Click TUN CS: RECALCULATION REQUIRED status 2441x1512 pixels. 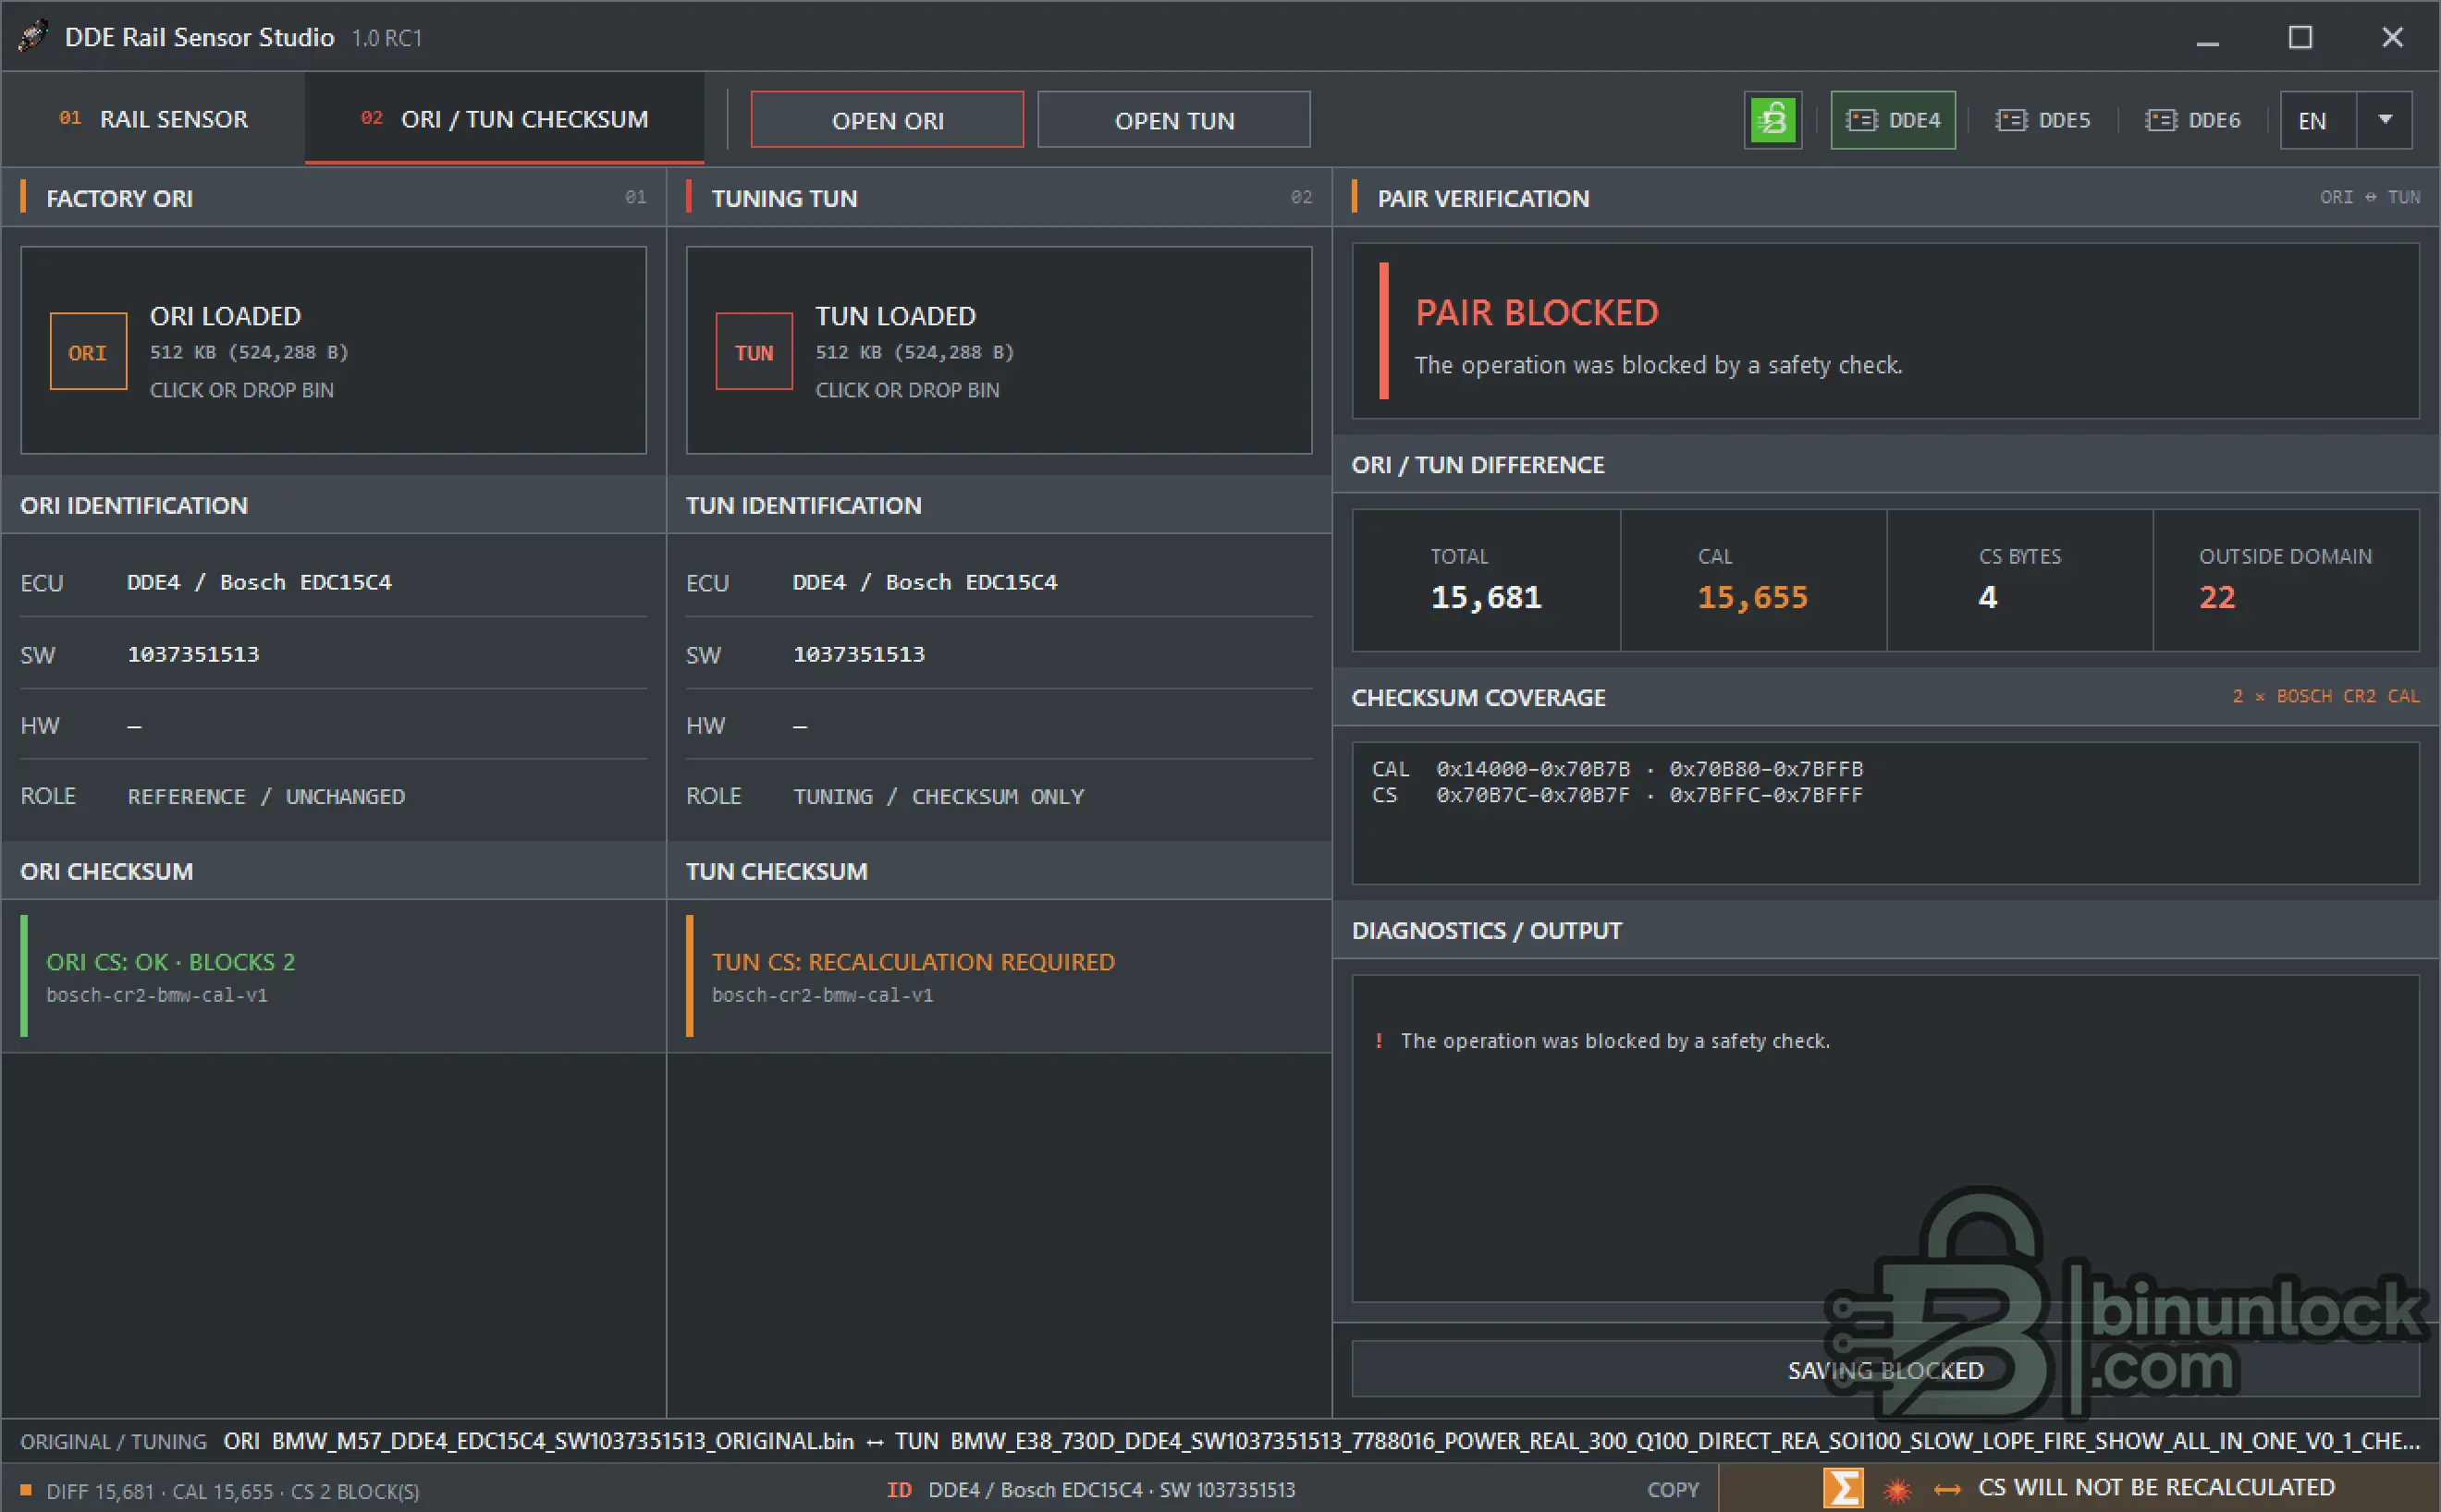(914, 961)
